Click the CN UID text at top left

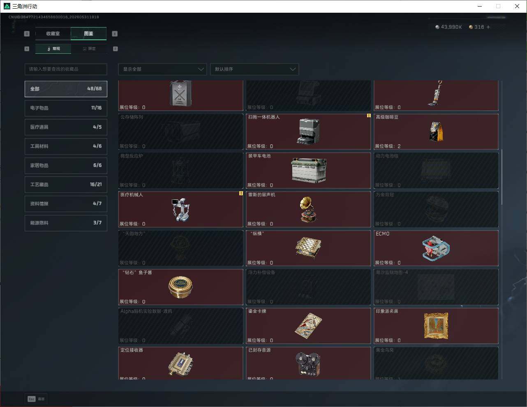(x=54, y=17)
